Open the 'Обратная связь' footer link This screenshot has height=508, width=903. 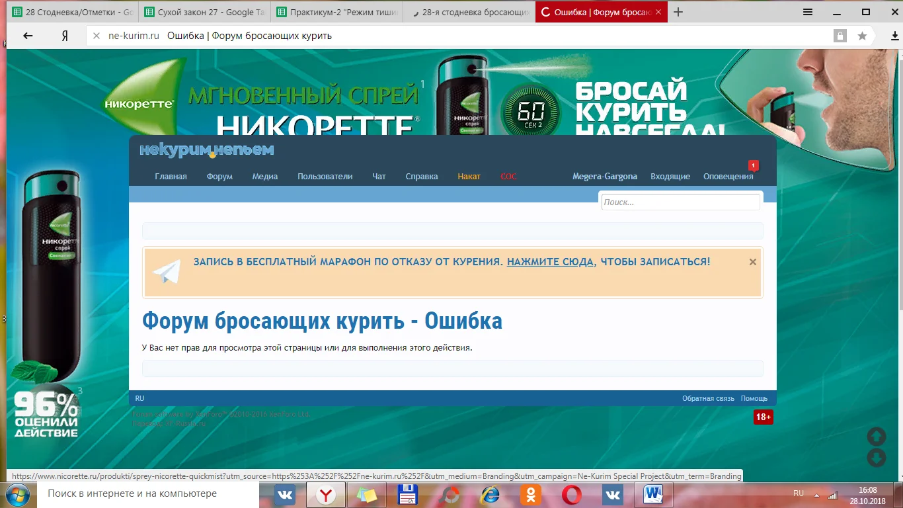[709, 398]
